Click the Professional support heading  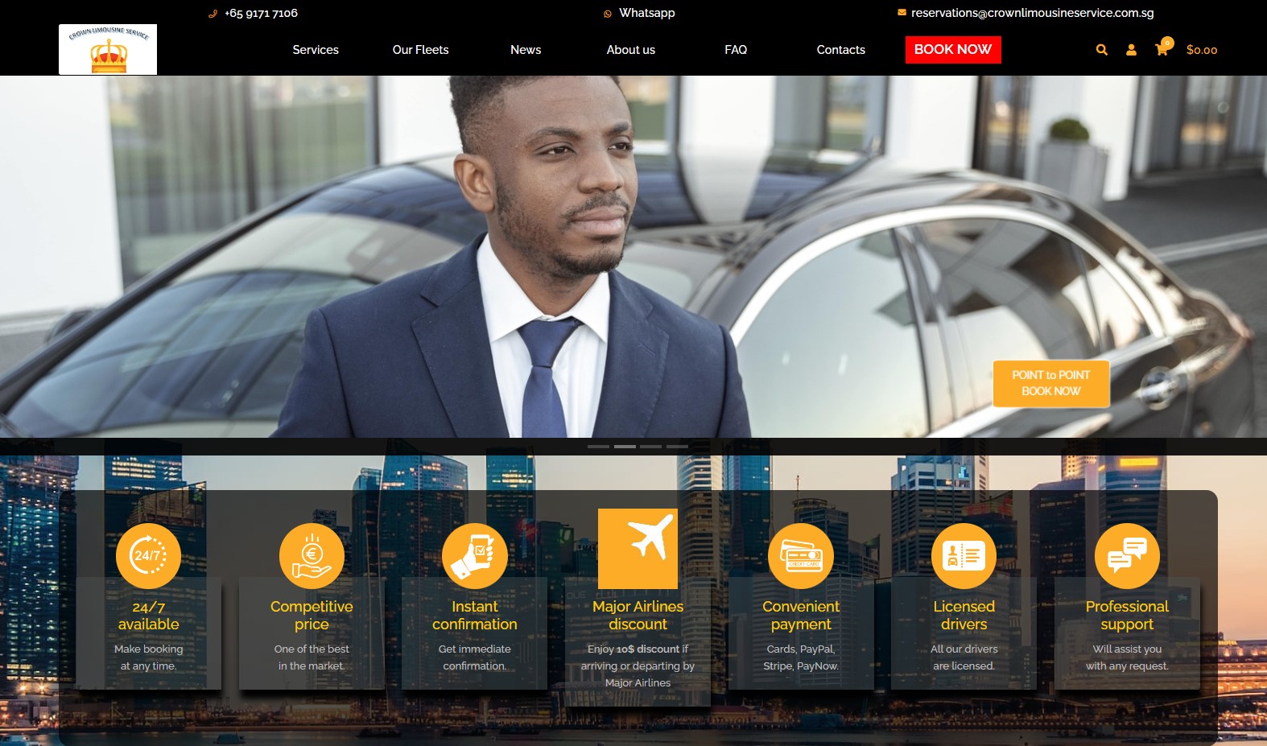tap(1127, 616)
